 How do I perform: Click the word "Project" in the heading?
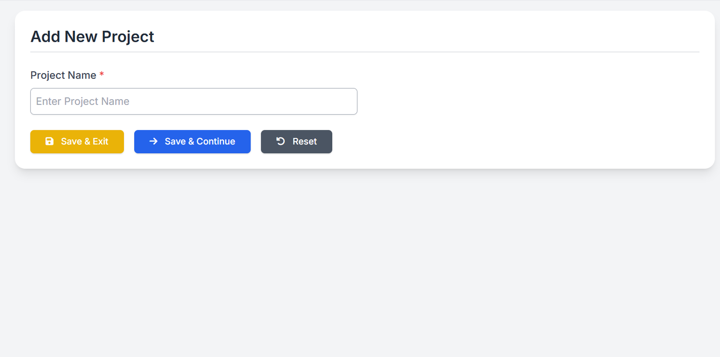point(128,37)
